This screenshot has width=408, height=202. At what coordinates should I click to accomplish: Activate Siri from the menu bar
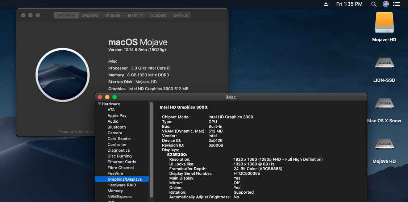click(x=386, y=4)
